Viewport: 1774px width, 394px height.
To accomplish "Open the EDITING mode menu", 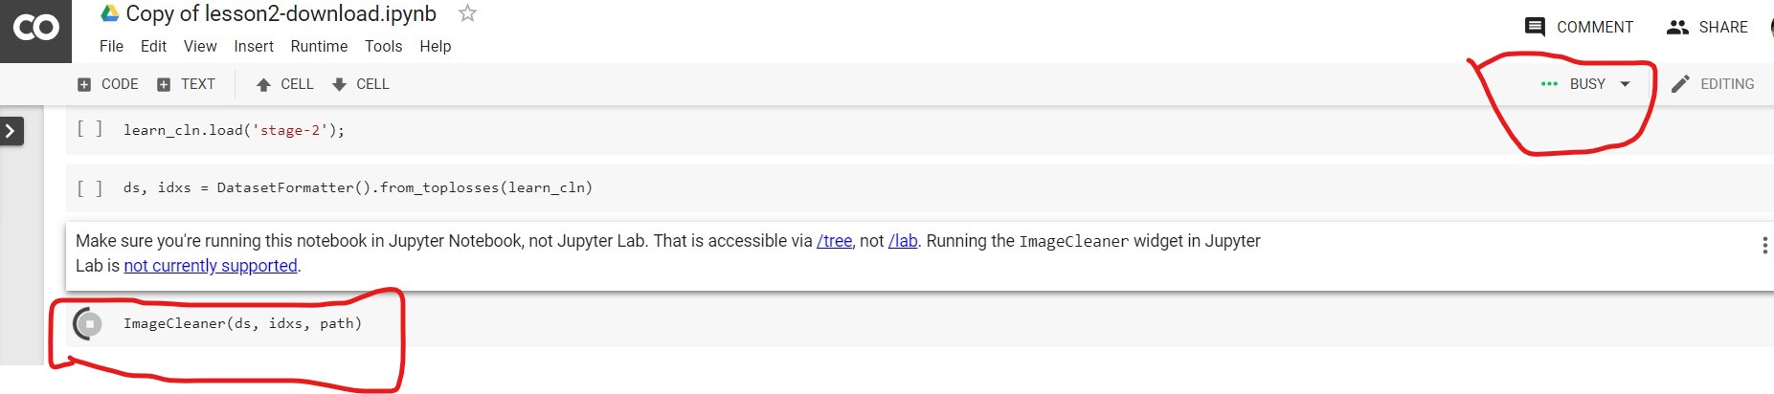I will coord(1713,84).
